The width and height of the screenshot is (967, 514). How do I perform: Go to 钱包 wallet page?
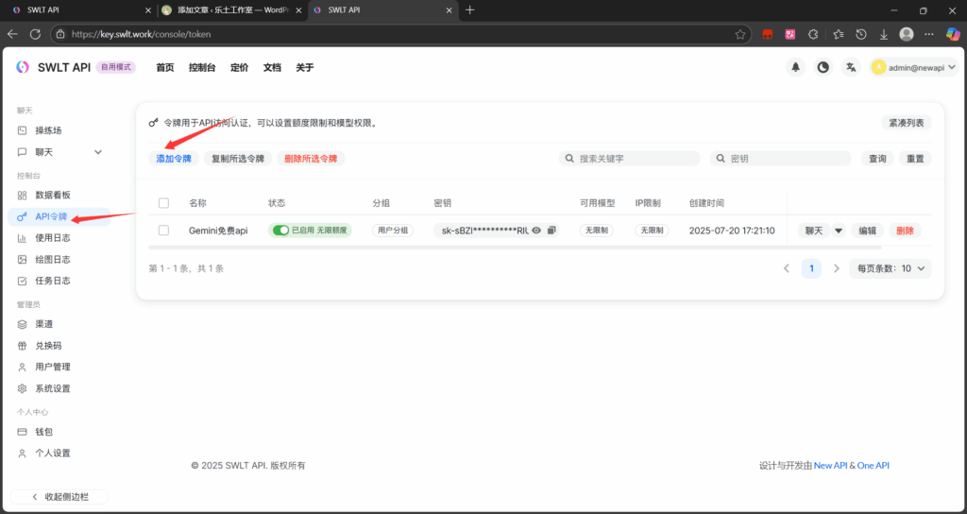coord(44,432)
